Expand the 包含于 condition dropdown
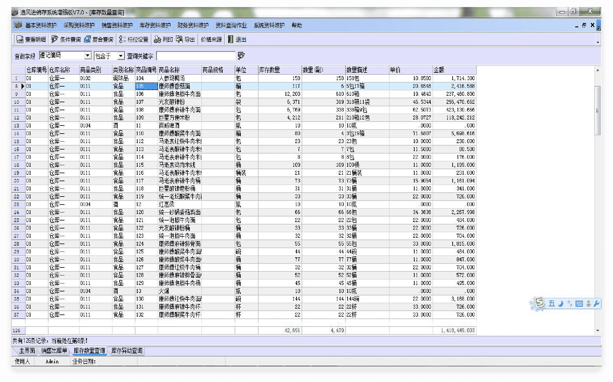 point(121,56)
